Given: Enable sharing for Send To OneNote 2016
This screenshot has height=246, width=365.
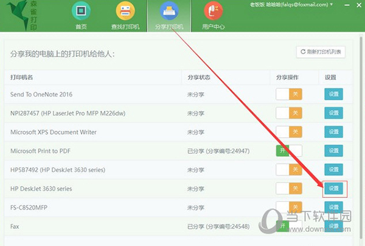Looking at the screenshot, I should point(289,94).
